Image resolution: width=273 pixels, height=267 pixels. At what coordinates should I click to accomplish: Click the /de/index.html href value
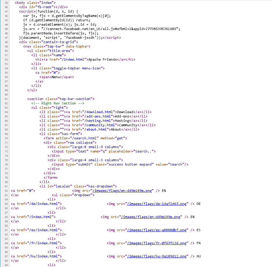[x=43, y=204]
